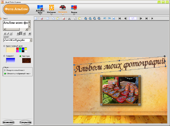170x126 pixels.
Task: Click the rotation handle of the title text
Action: tap(165, 56)
